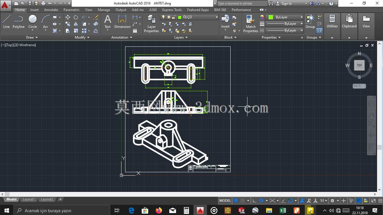Insert a Table from Annotation panel

(135, 31)
